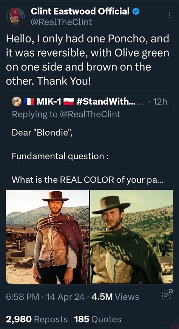Tap the 6:58 PM 14 Apr 24 timestamp
The width and height of the screenshot is (179, 329).
point(45,297)
